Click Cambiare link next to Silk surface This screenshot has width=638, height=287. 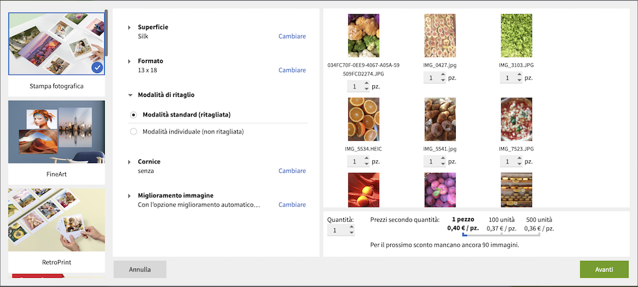[292, 36]
